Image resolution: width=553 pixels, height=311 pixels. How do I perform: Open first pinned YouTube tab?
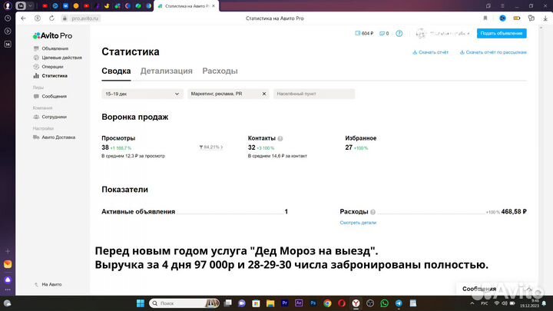coord(45,6)
